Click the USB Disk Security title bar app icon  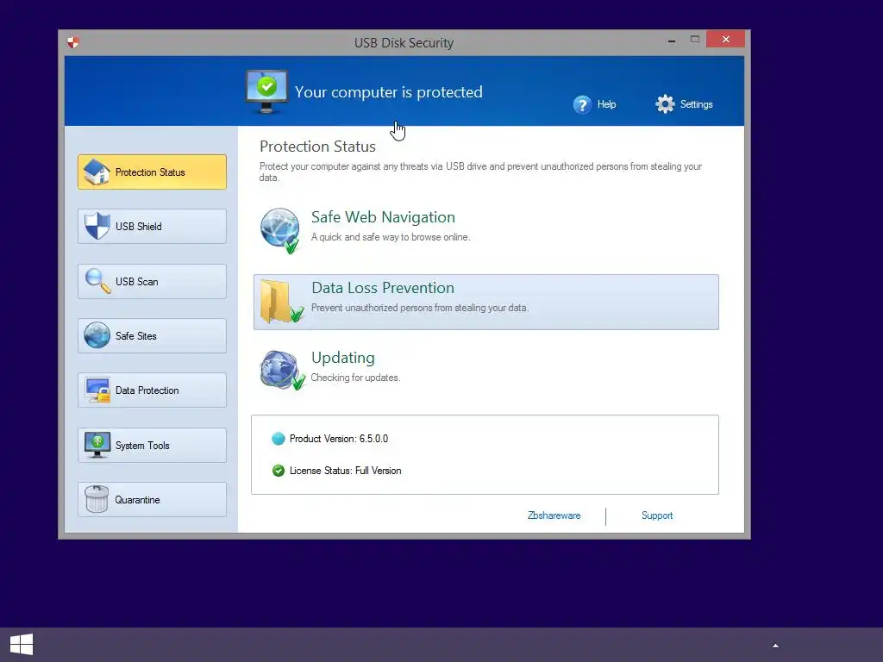73,42
